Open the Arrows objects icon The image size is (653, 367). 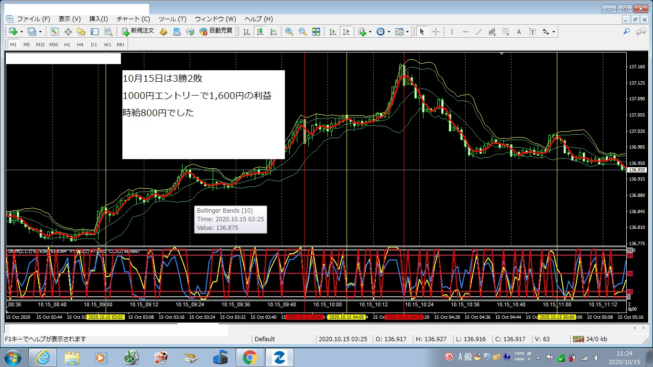(546, 32)
